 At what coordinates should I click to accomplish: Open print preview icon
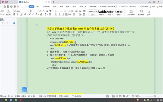pyautogui.click(x=15, y=7)
